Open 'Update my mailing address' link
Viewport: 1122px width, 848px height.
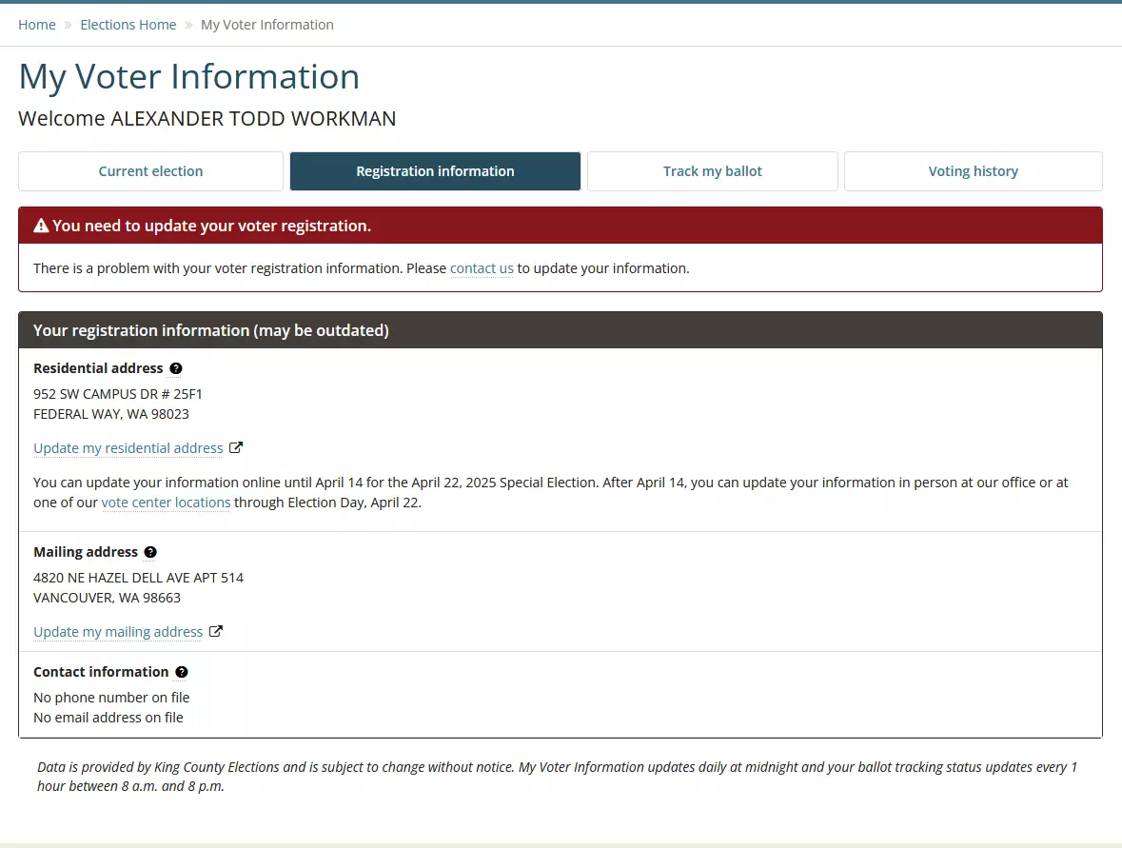click(118, 632)
